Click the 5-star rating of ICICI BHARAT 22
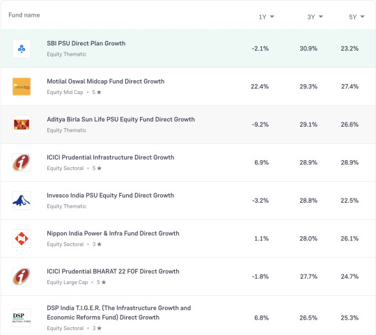376x335 pixels. tap(101, 282)
